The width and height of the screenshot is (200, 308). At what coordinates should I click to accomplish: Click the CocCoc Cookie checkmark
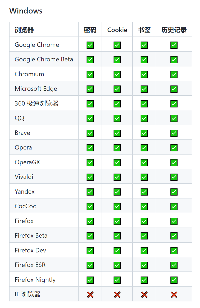click(x=117, y=206)
